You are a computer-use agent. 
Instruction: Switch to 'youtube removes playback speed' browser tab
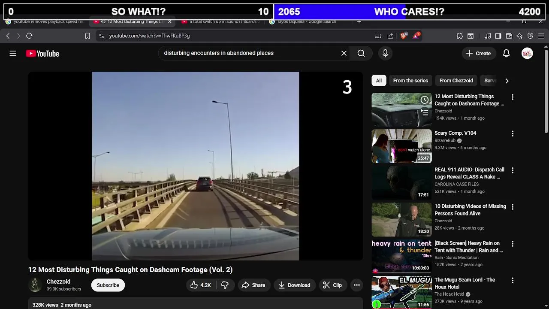click(x=45, y=21)
